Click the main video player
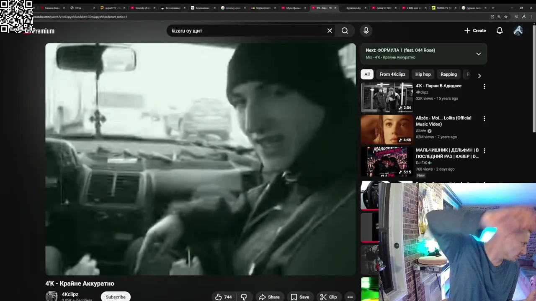The image size is (536, 301). coord(201,159)
